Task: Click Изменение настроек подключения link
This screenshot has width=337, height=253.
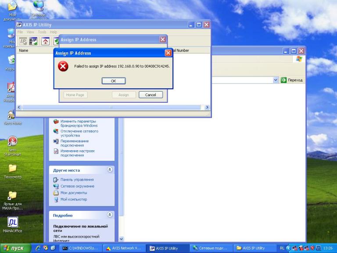Action: point(78,153)
